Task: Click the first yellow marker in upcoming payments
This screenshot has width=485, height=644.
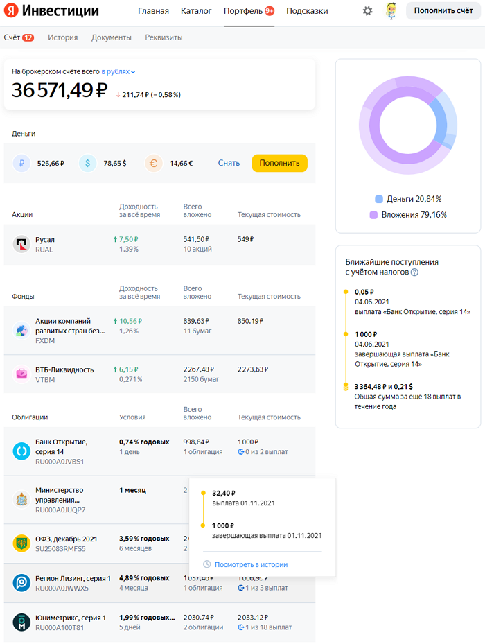Action: click(x=346, y=292)
